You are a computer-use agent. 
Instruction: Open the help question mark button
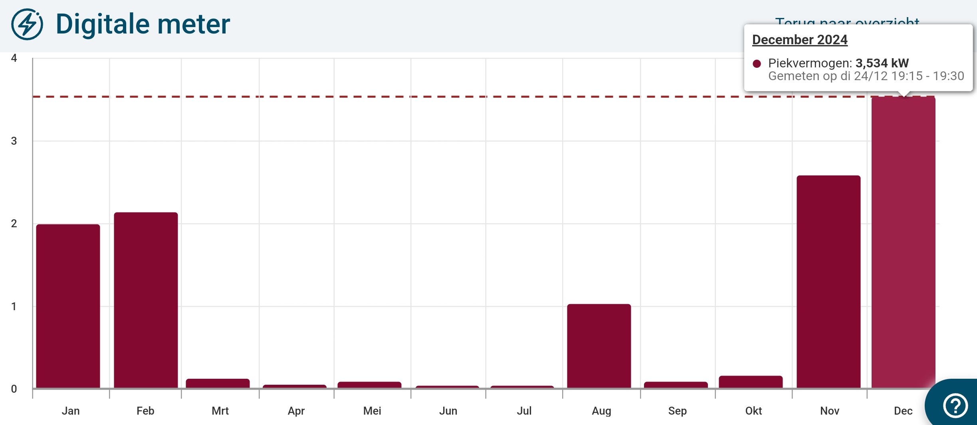(x=955, y=406)
